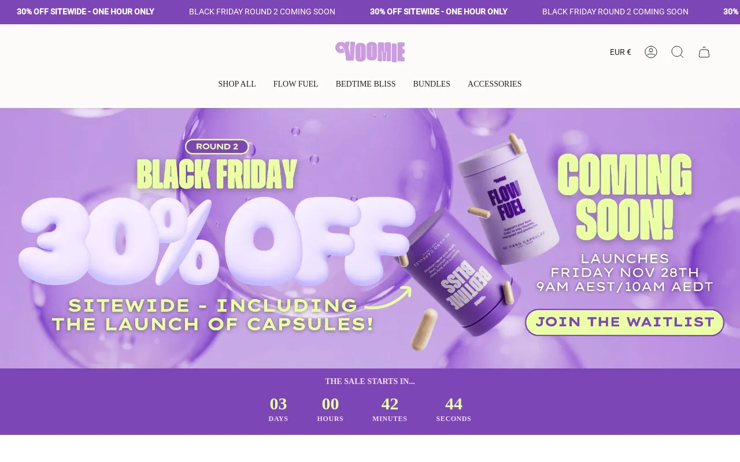This screenshot has height=462, width=740.
Task: Select BUNDLES in the nav bar
Action: [431, 84]
